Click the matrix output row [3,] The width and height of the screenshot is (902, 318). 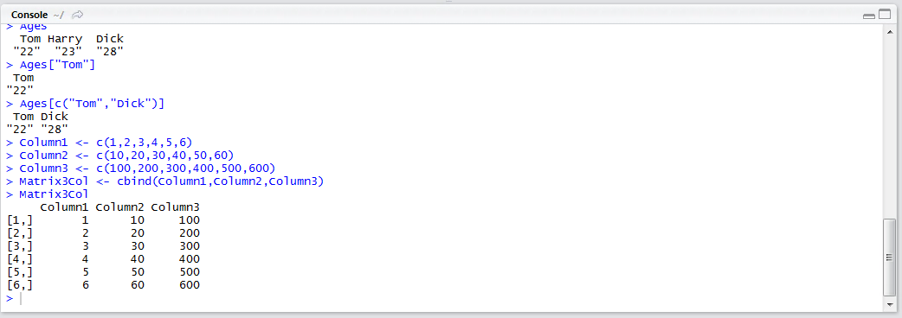104,246
